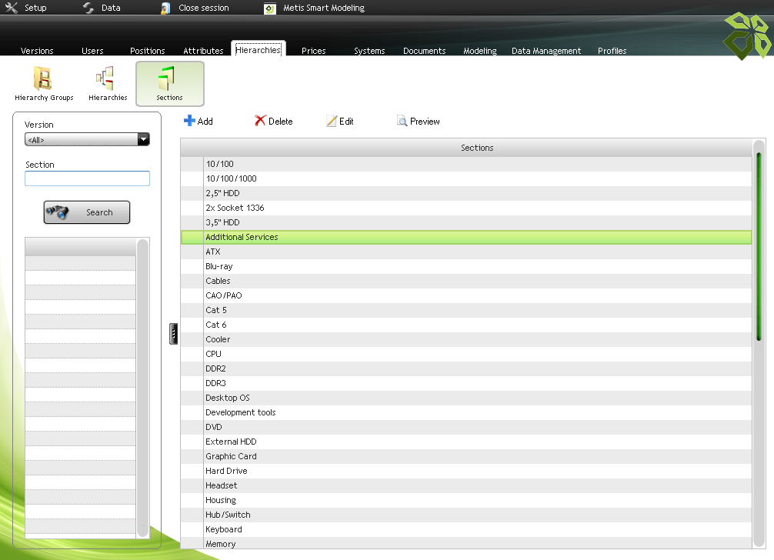Preview the selected section

click(418, 122)
